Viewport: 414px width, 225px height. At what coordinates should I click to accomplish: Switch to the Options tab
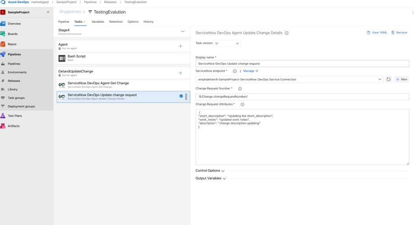(x=133, y=22)
